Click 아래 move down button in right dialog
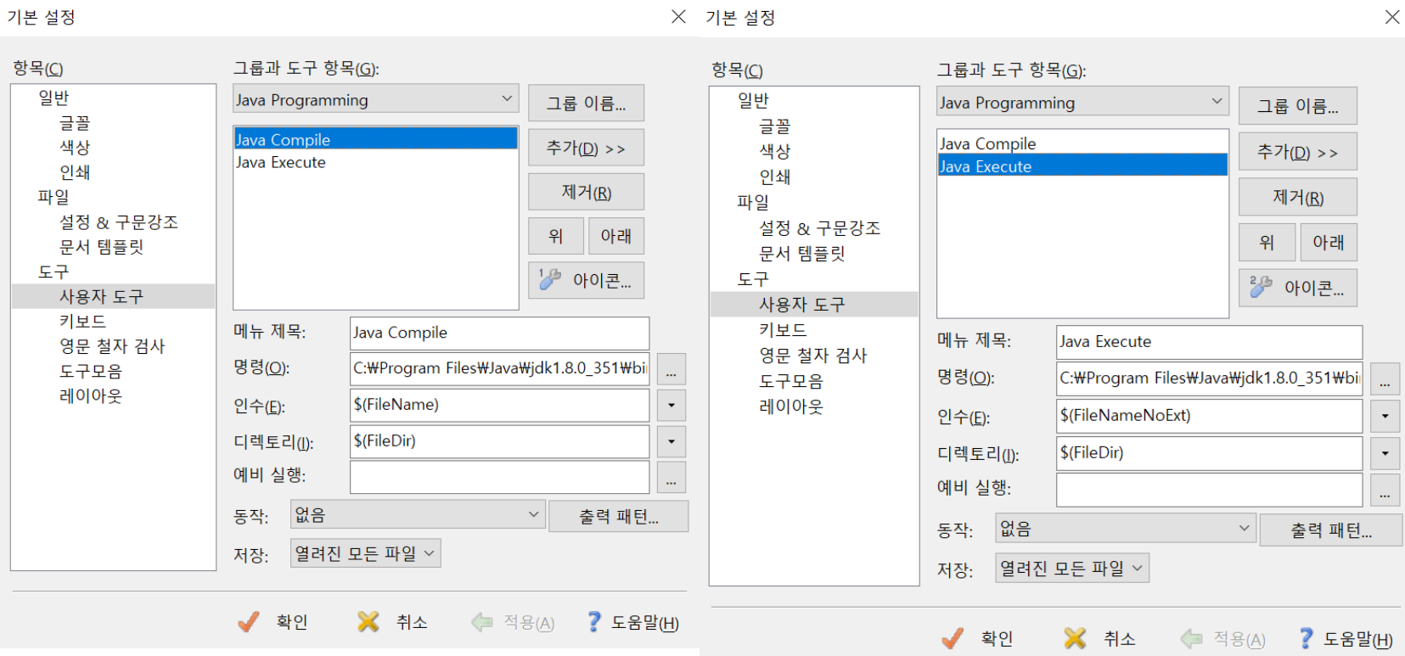 tap(1329, 242)
